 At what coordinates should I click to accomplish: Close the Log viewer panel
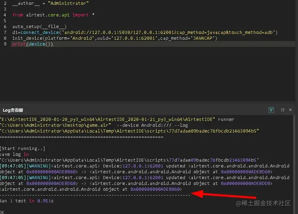[x=290, y=110]
